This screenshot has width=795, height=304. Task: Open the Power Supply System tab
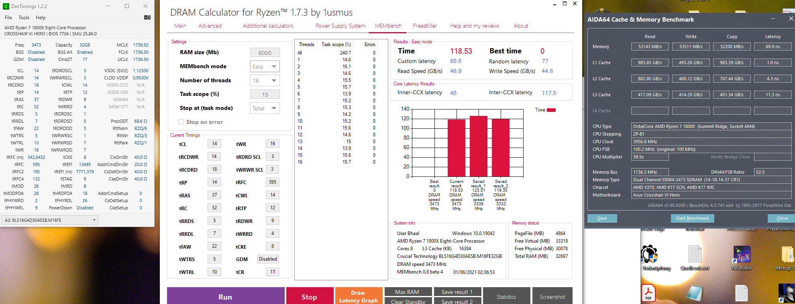coord(340,26)
